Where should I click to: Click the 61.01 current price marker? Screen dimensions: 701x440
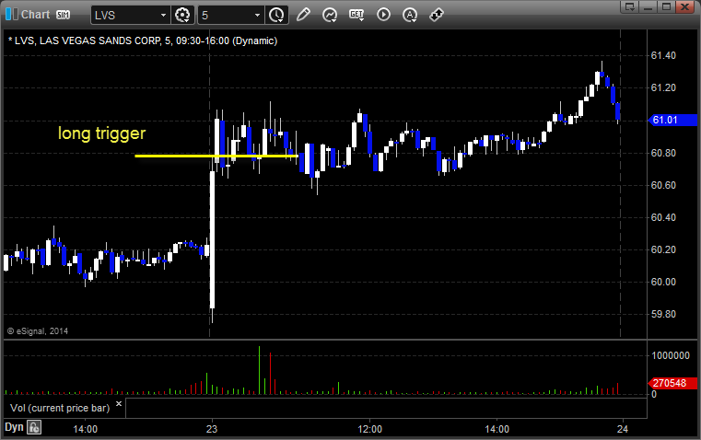pyautogui.click(x=672, y=120)
